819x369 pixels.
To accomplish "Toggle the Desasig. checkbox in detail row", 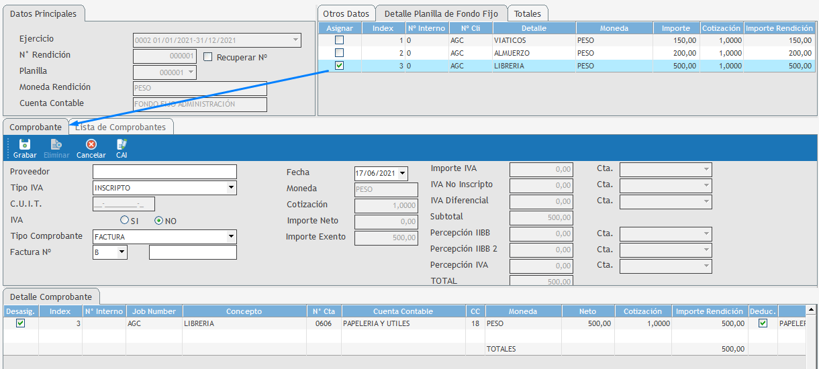I will pyautogui.click(x=21, y=323).
